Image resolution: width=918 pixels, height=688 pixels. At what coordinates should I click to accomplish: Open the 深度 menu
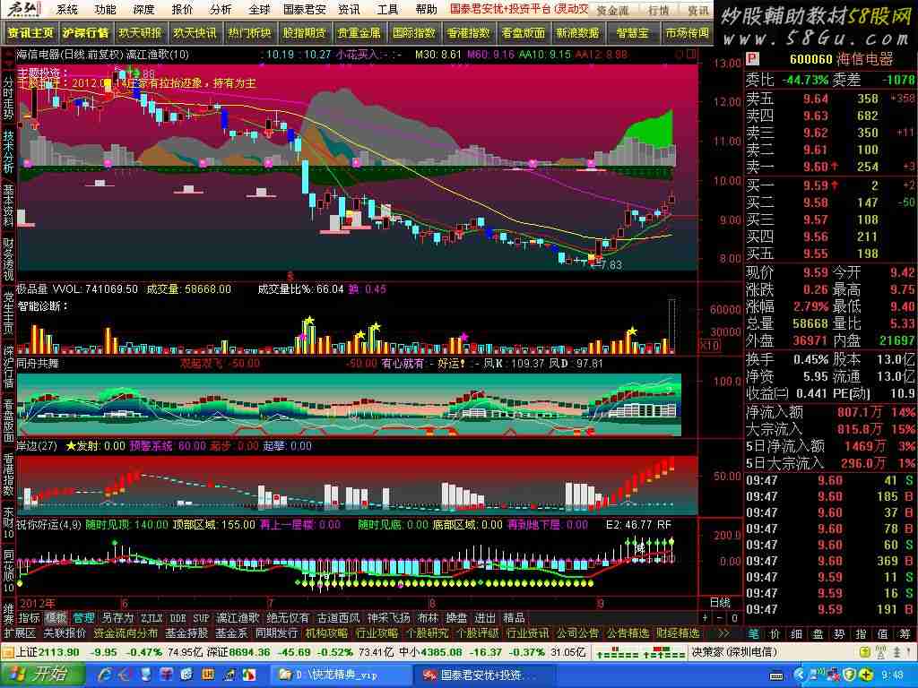(x=143, y=9)
